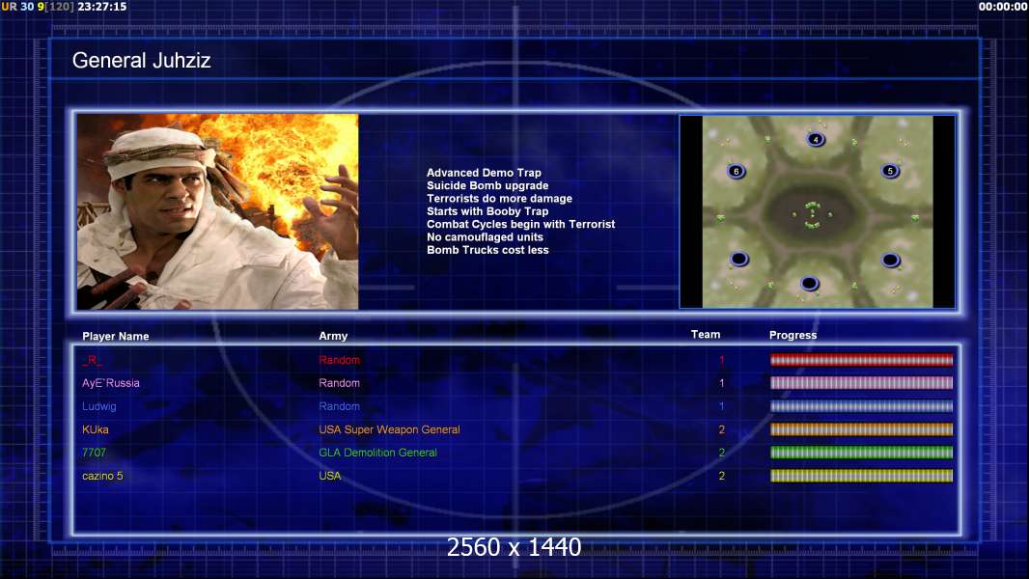1029x579 pixels.
Task: Select player name "AyE`Russia"
Action: click(x=111, y=383)
